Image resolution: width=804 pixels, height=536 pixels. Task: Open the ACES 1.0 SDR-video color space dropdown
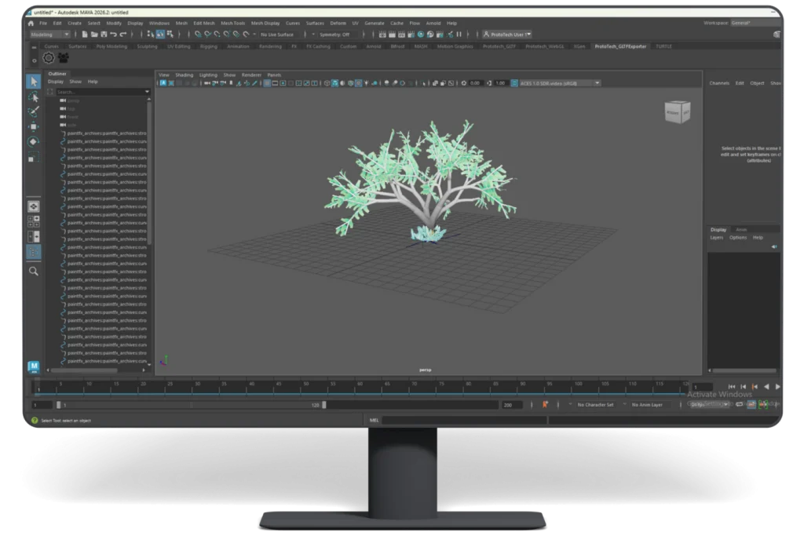pos(559,82)
